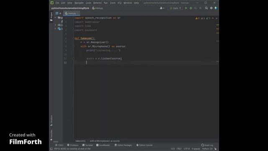The width and height of the screenshot is (268, 151).
Task: Click the takecom() breadcrumb at editor bottom
Action: click(80, 141)
